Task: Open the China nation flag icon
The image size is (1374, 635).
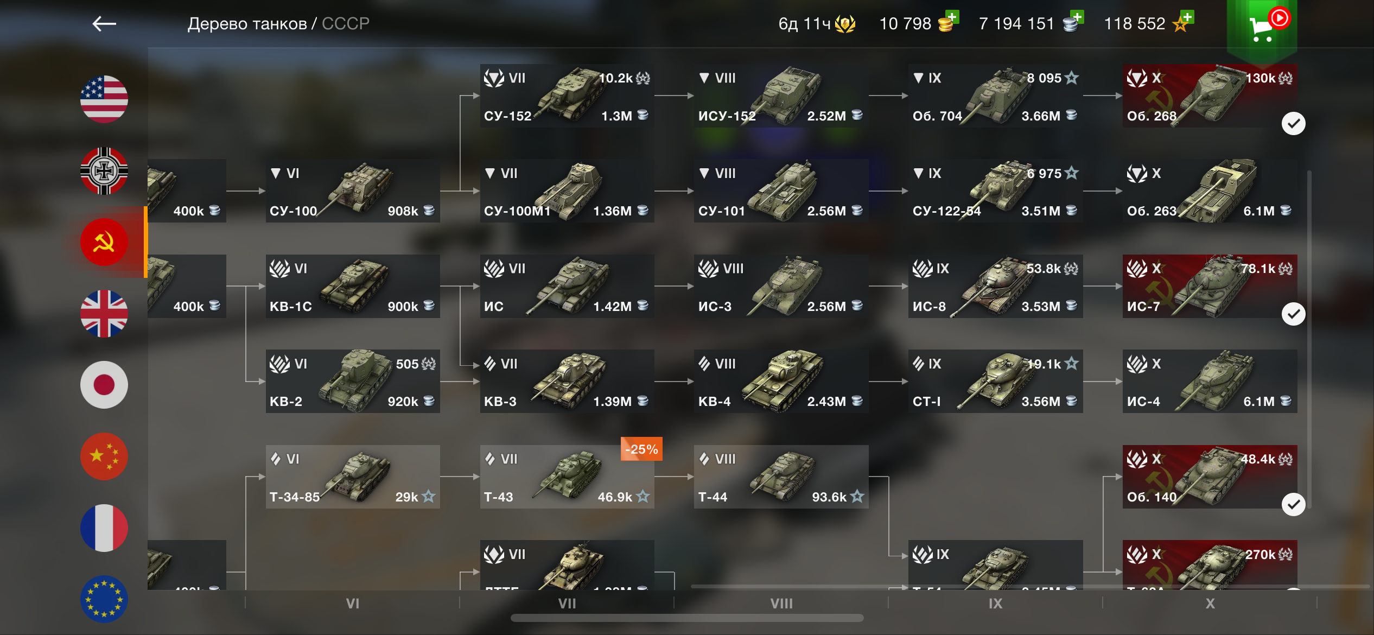Action: (104, 456)
